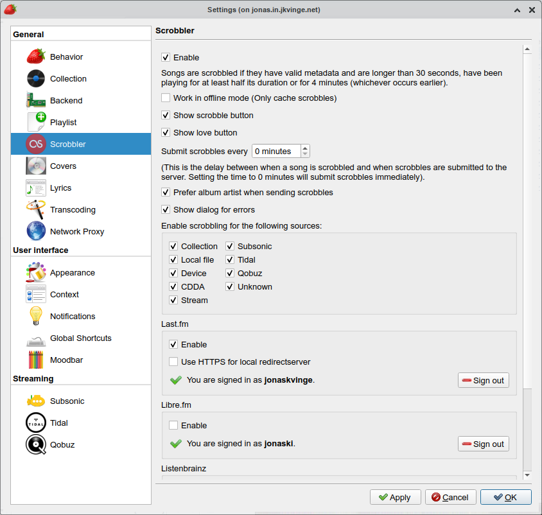
Task: Click the Backend sidebar icon
Action: (37, 100)
